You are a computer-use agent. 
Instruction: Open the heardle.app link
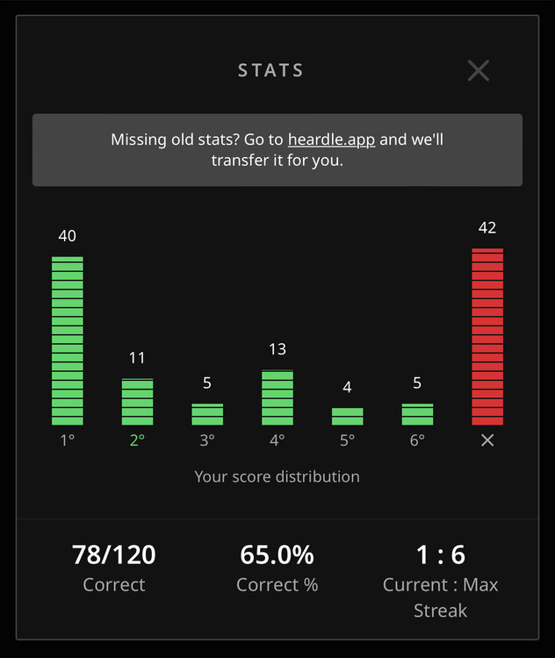pyautogui.click(x=335, y=139)
